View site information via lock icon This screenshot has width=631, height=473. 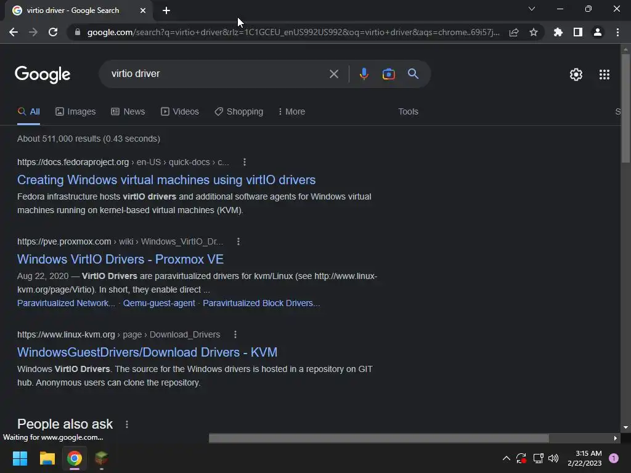point(78,32)
